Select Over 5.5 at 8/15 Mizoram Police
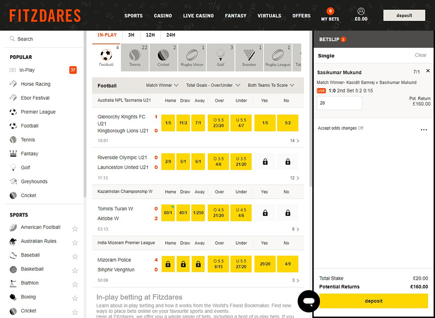The image size is (435, 318). (218, 264)
